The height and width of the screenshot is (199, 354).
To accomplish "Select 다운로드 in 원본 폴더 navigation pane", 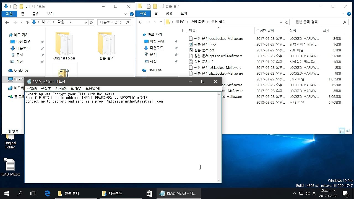I will [x=157, y=48].
